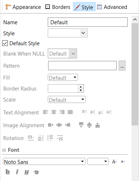Click the vertical align top text icon

pyautogui.click(x=84, y=112)
